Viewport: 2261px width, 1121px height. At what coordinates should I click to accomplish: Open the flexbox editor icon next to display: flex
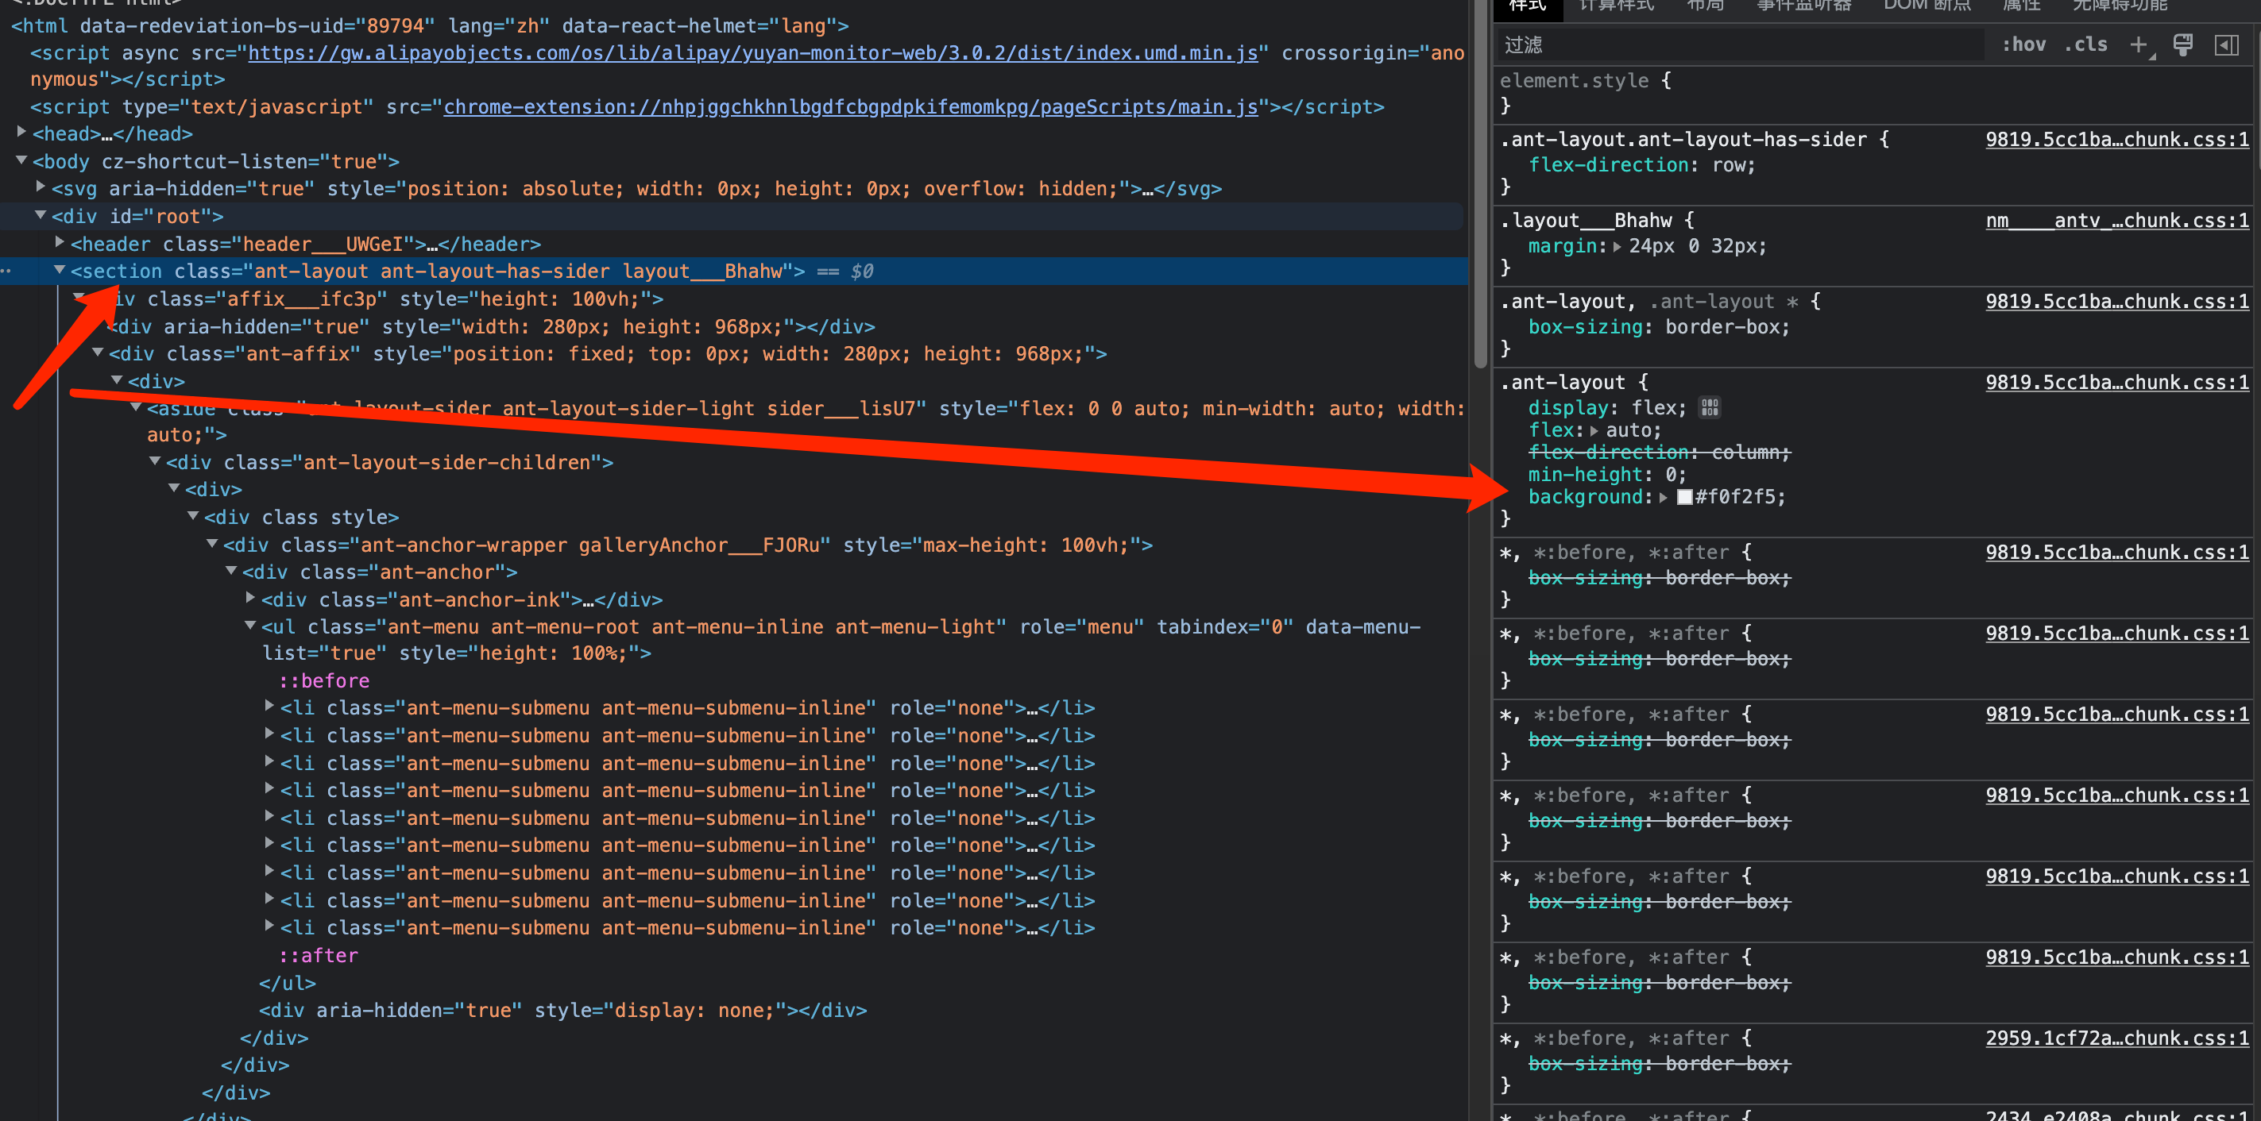tap(1709, 408)
